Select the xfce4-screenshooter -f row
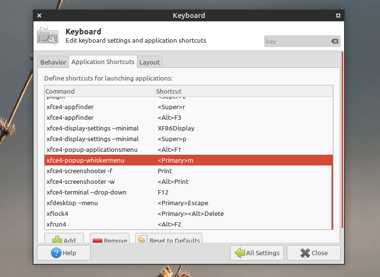This screenshot has width=380, height=277. [x=188, y=171]
